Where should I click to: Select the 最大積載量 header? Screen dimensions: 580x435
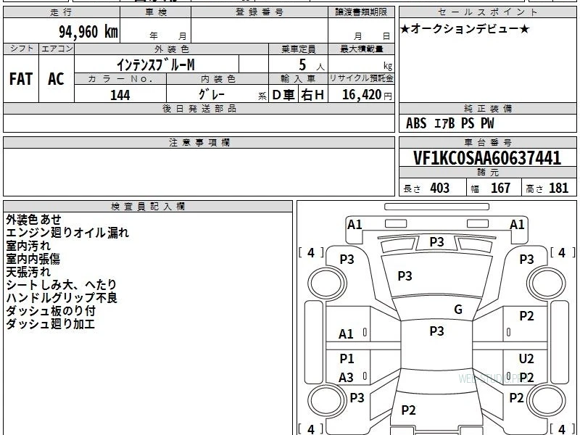tap(361, 49)
